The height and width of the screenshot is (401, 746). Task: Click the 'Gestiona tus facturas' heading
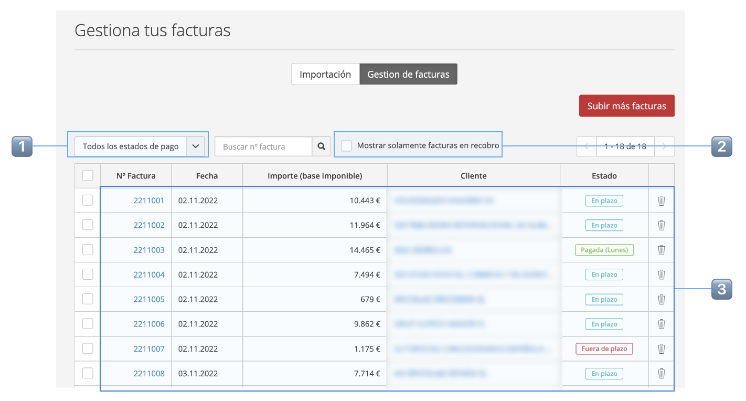point(153,30)
